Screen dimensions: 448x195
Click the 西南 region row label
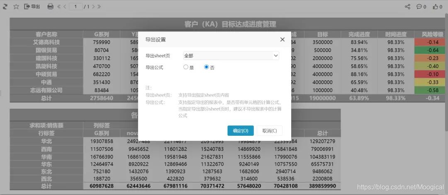pyautogui.click(x=46, y=149)
